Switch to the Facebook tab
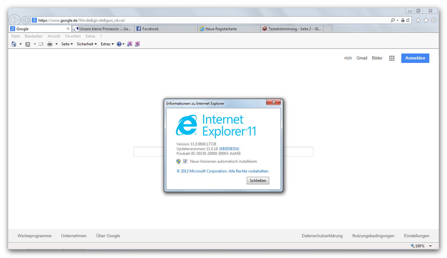Viewport: 447px width, 258px height. point(166,29)
